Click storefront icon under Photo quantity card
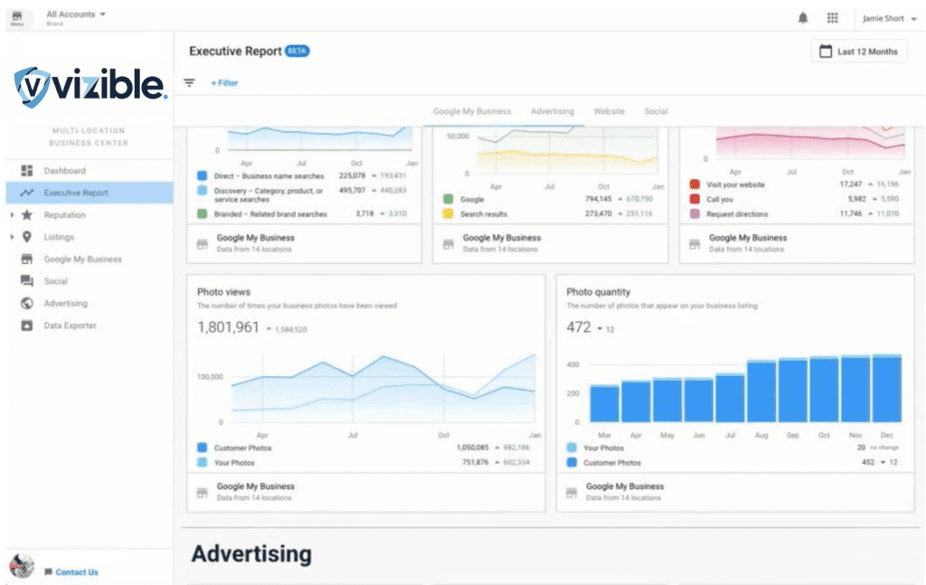Screen dimensions: 926x585 click(x=572, y=492)
